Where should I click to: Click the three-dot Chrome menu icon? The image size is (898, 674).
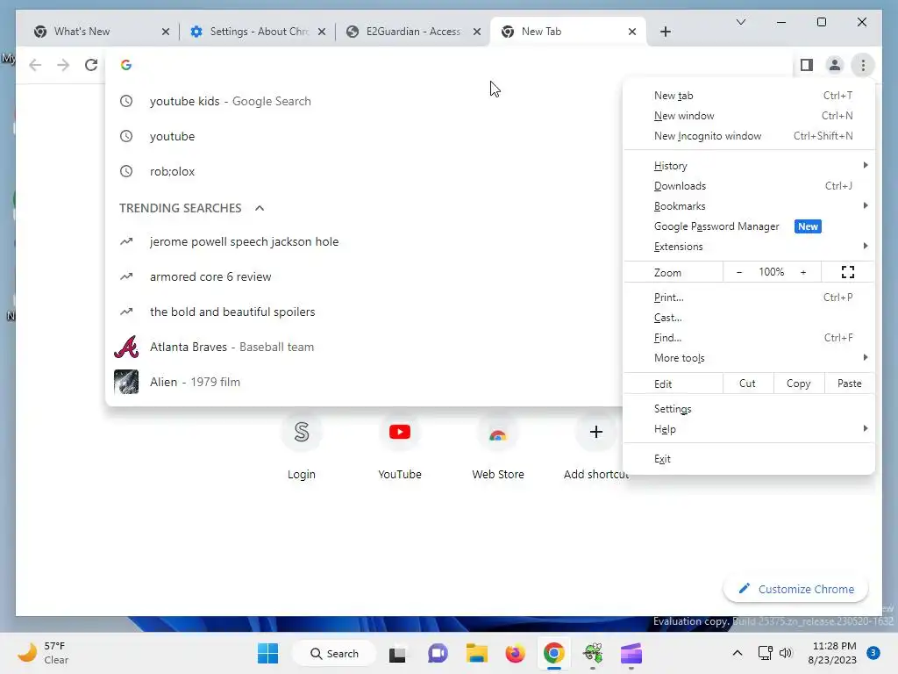863,65
